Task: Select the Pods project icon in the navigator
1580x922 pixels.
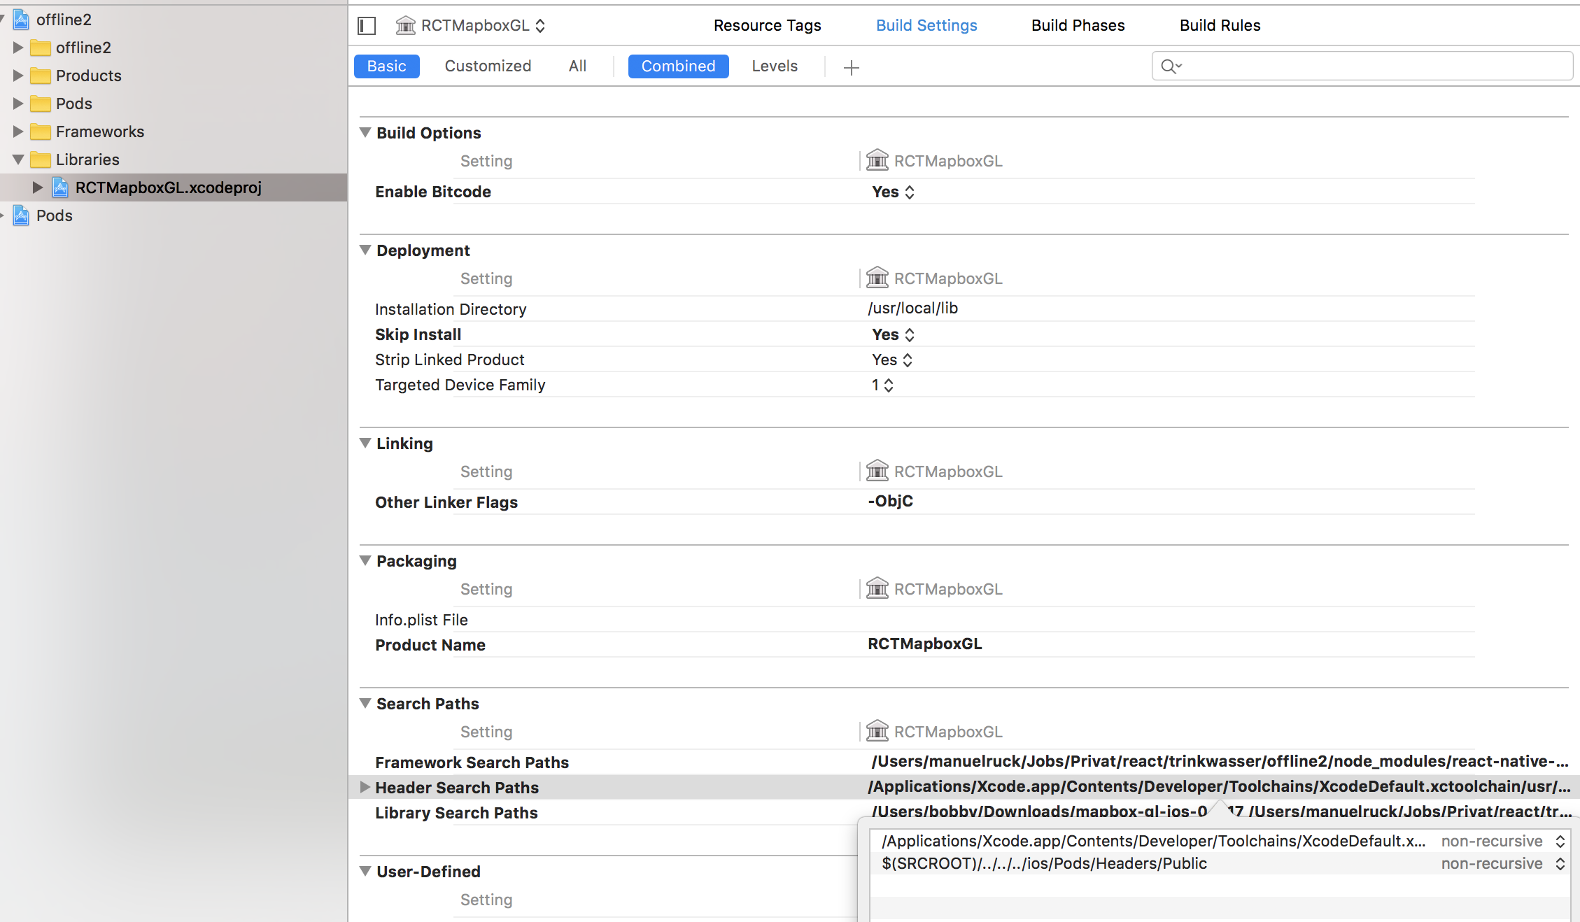Action: coord(20,215)
